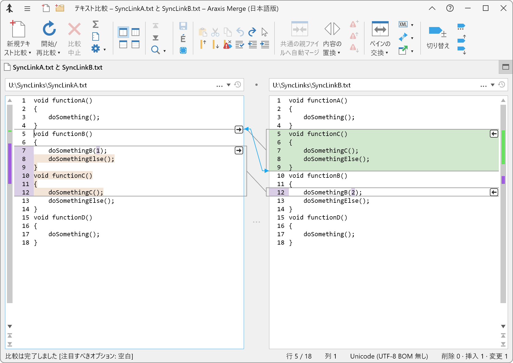Switch to three-pane vertical layout

tap(135, 32)
